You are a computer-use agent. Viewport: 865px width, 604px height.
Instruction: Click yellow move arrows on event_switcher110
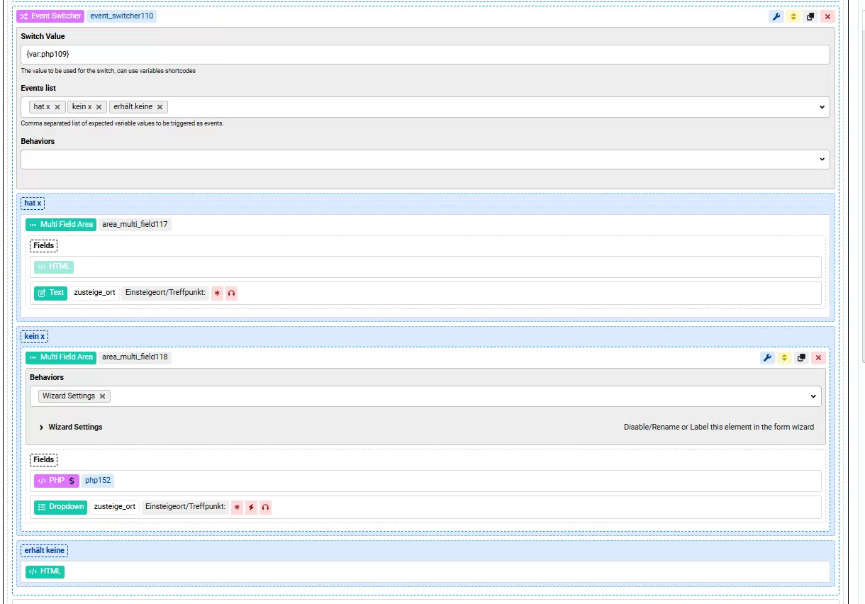793,16
